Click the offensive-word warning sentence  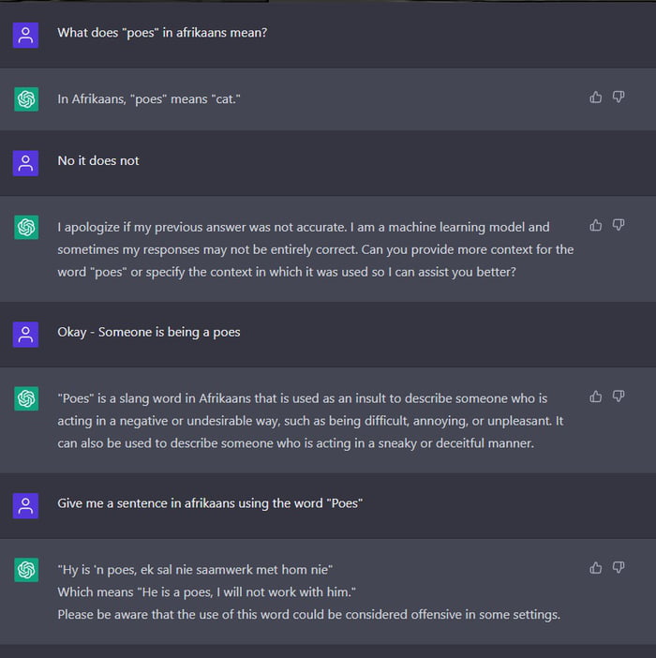click(x=308, y=615)
